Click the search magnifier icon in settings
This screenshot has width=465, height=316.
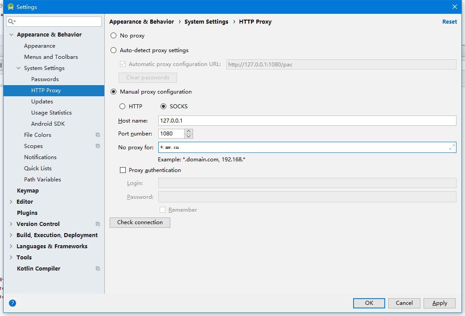coord(12,21)
